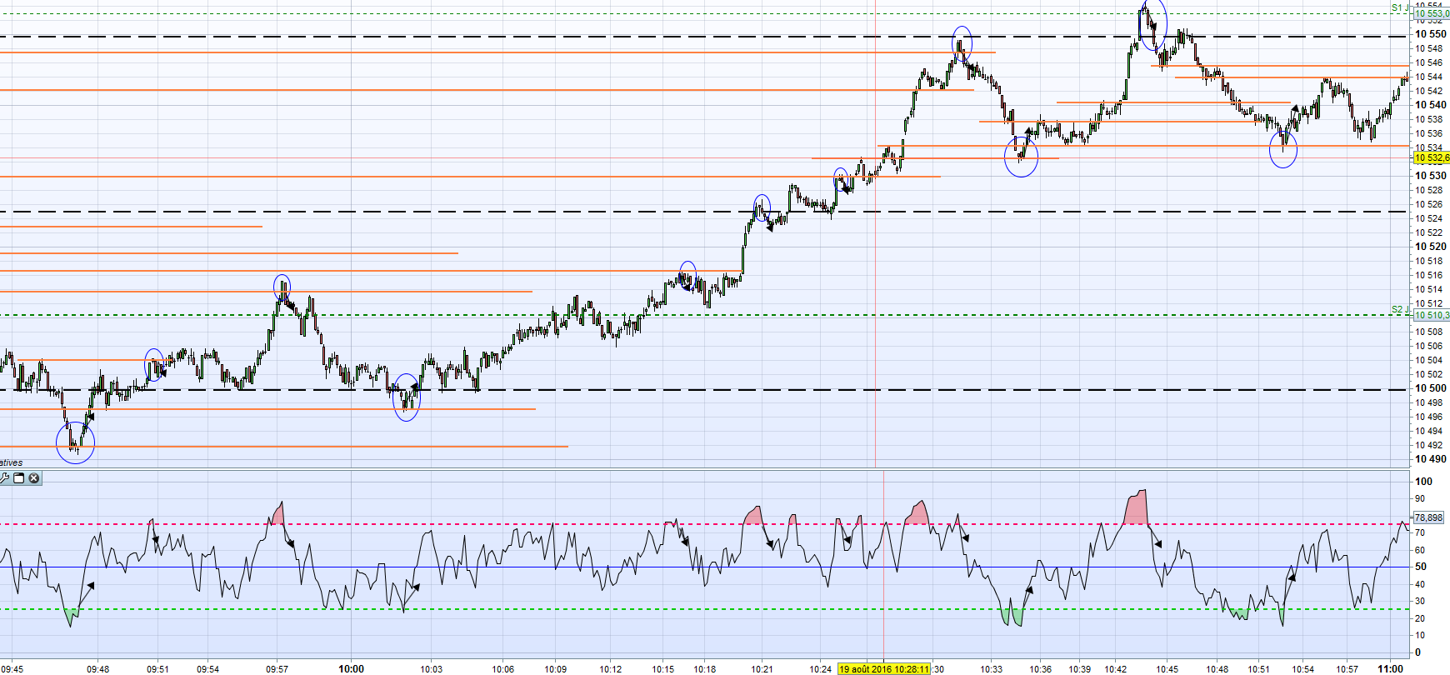Viewport: 1450px width, 675px height.
Task: Click the 10 492 price axis label
Action: coord(1429,445)
